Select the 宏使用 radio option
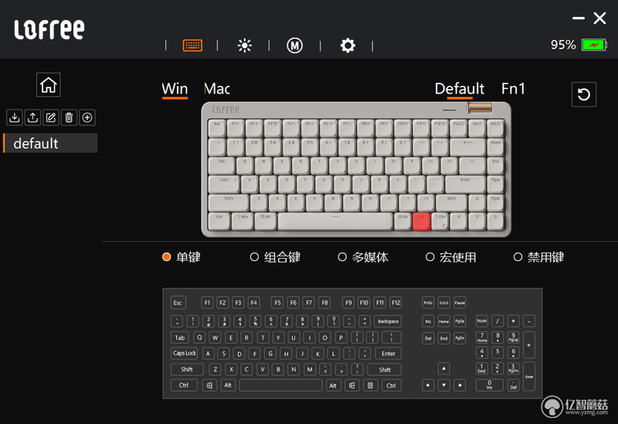The image size is (618, 424). (x=451, y=257)
